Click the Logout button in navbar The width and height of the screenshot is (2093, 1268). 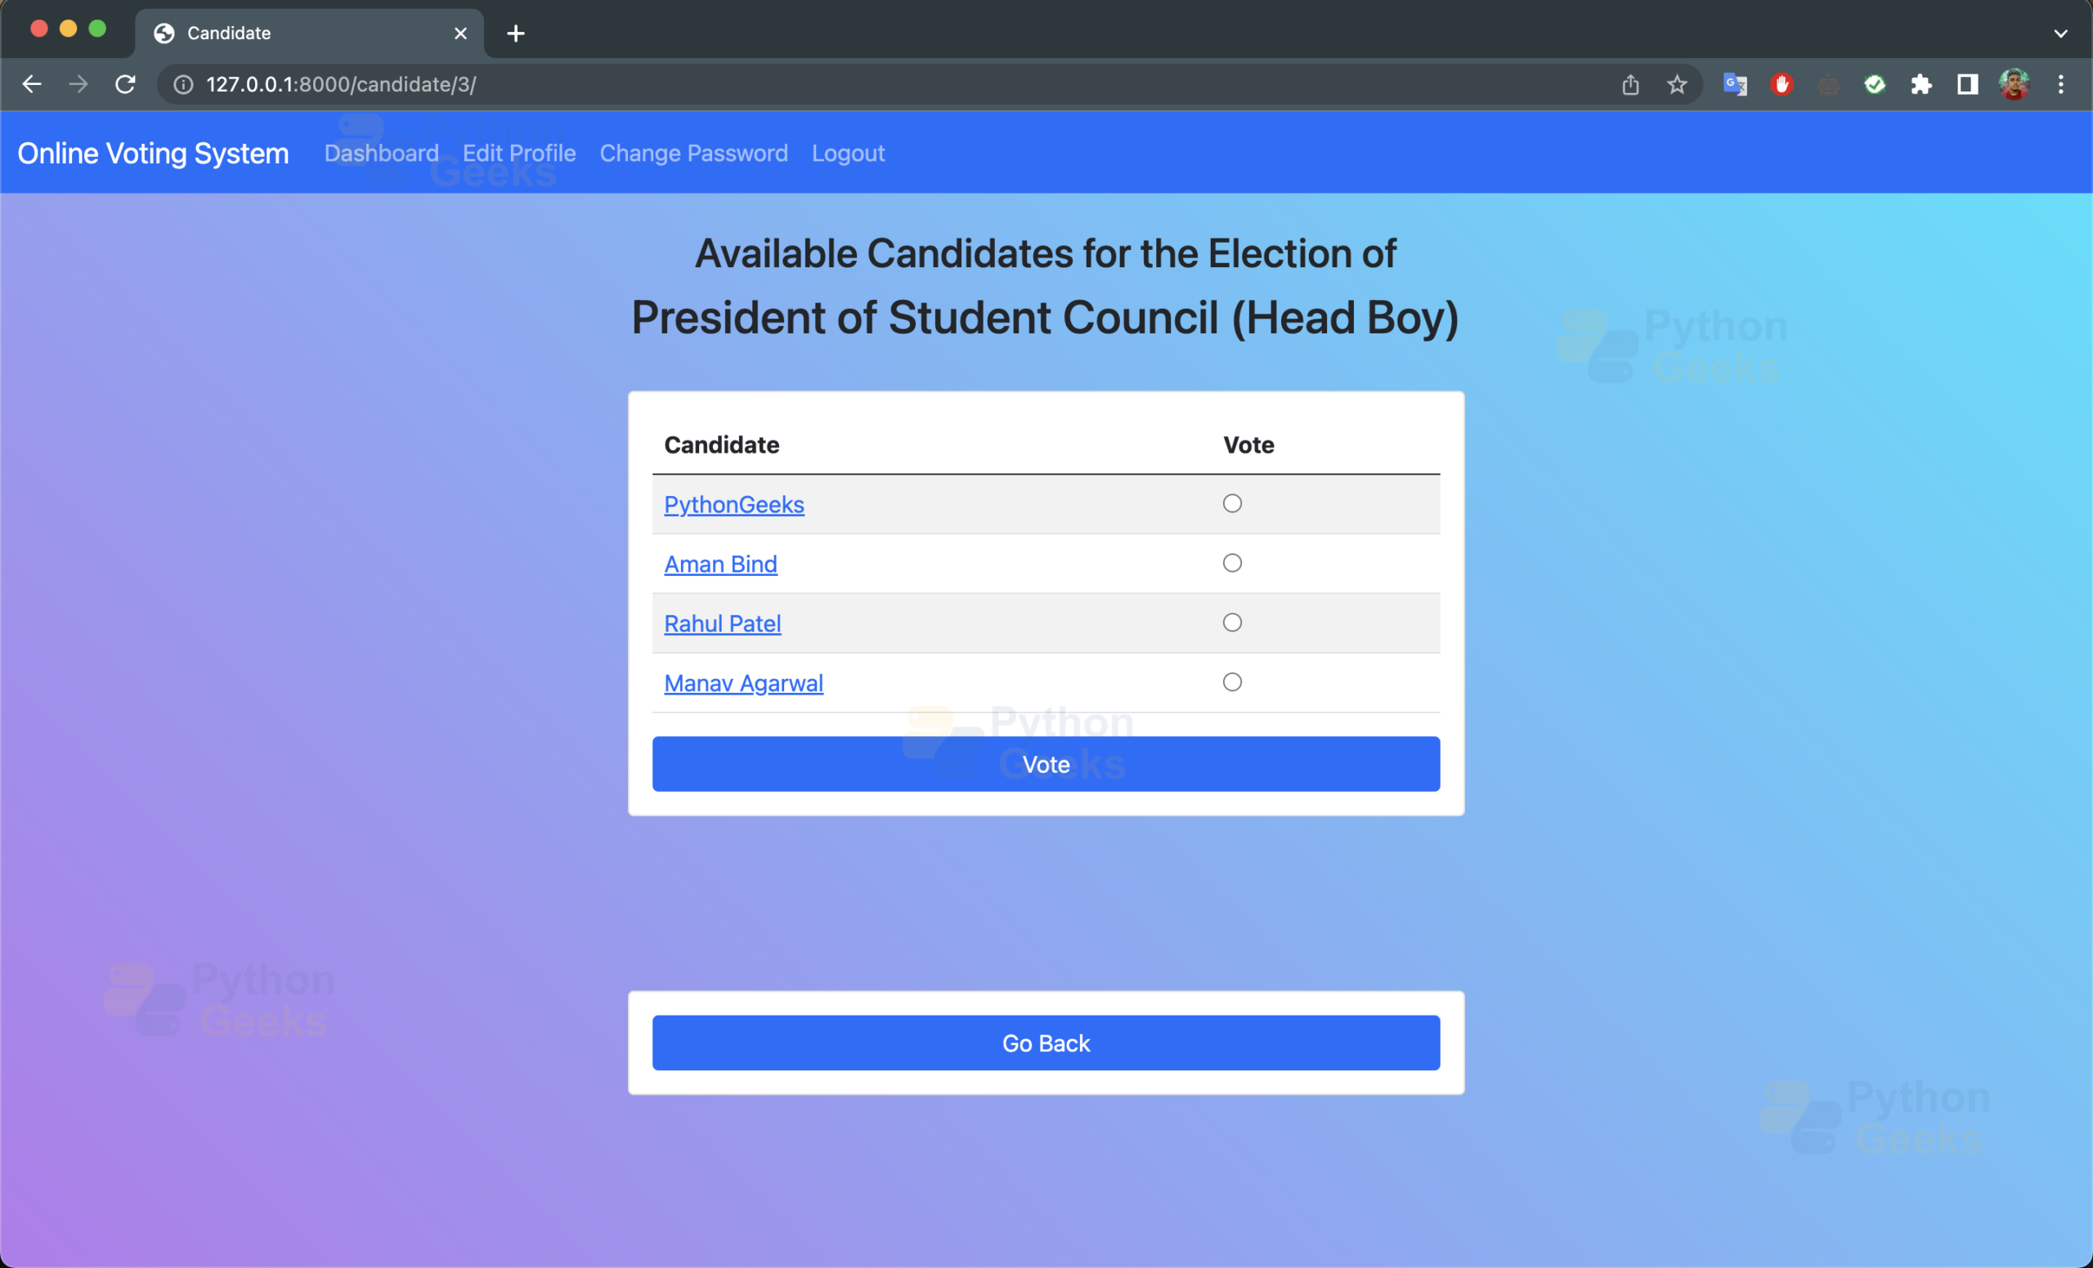[848, 152]
